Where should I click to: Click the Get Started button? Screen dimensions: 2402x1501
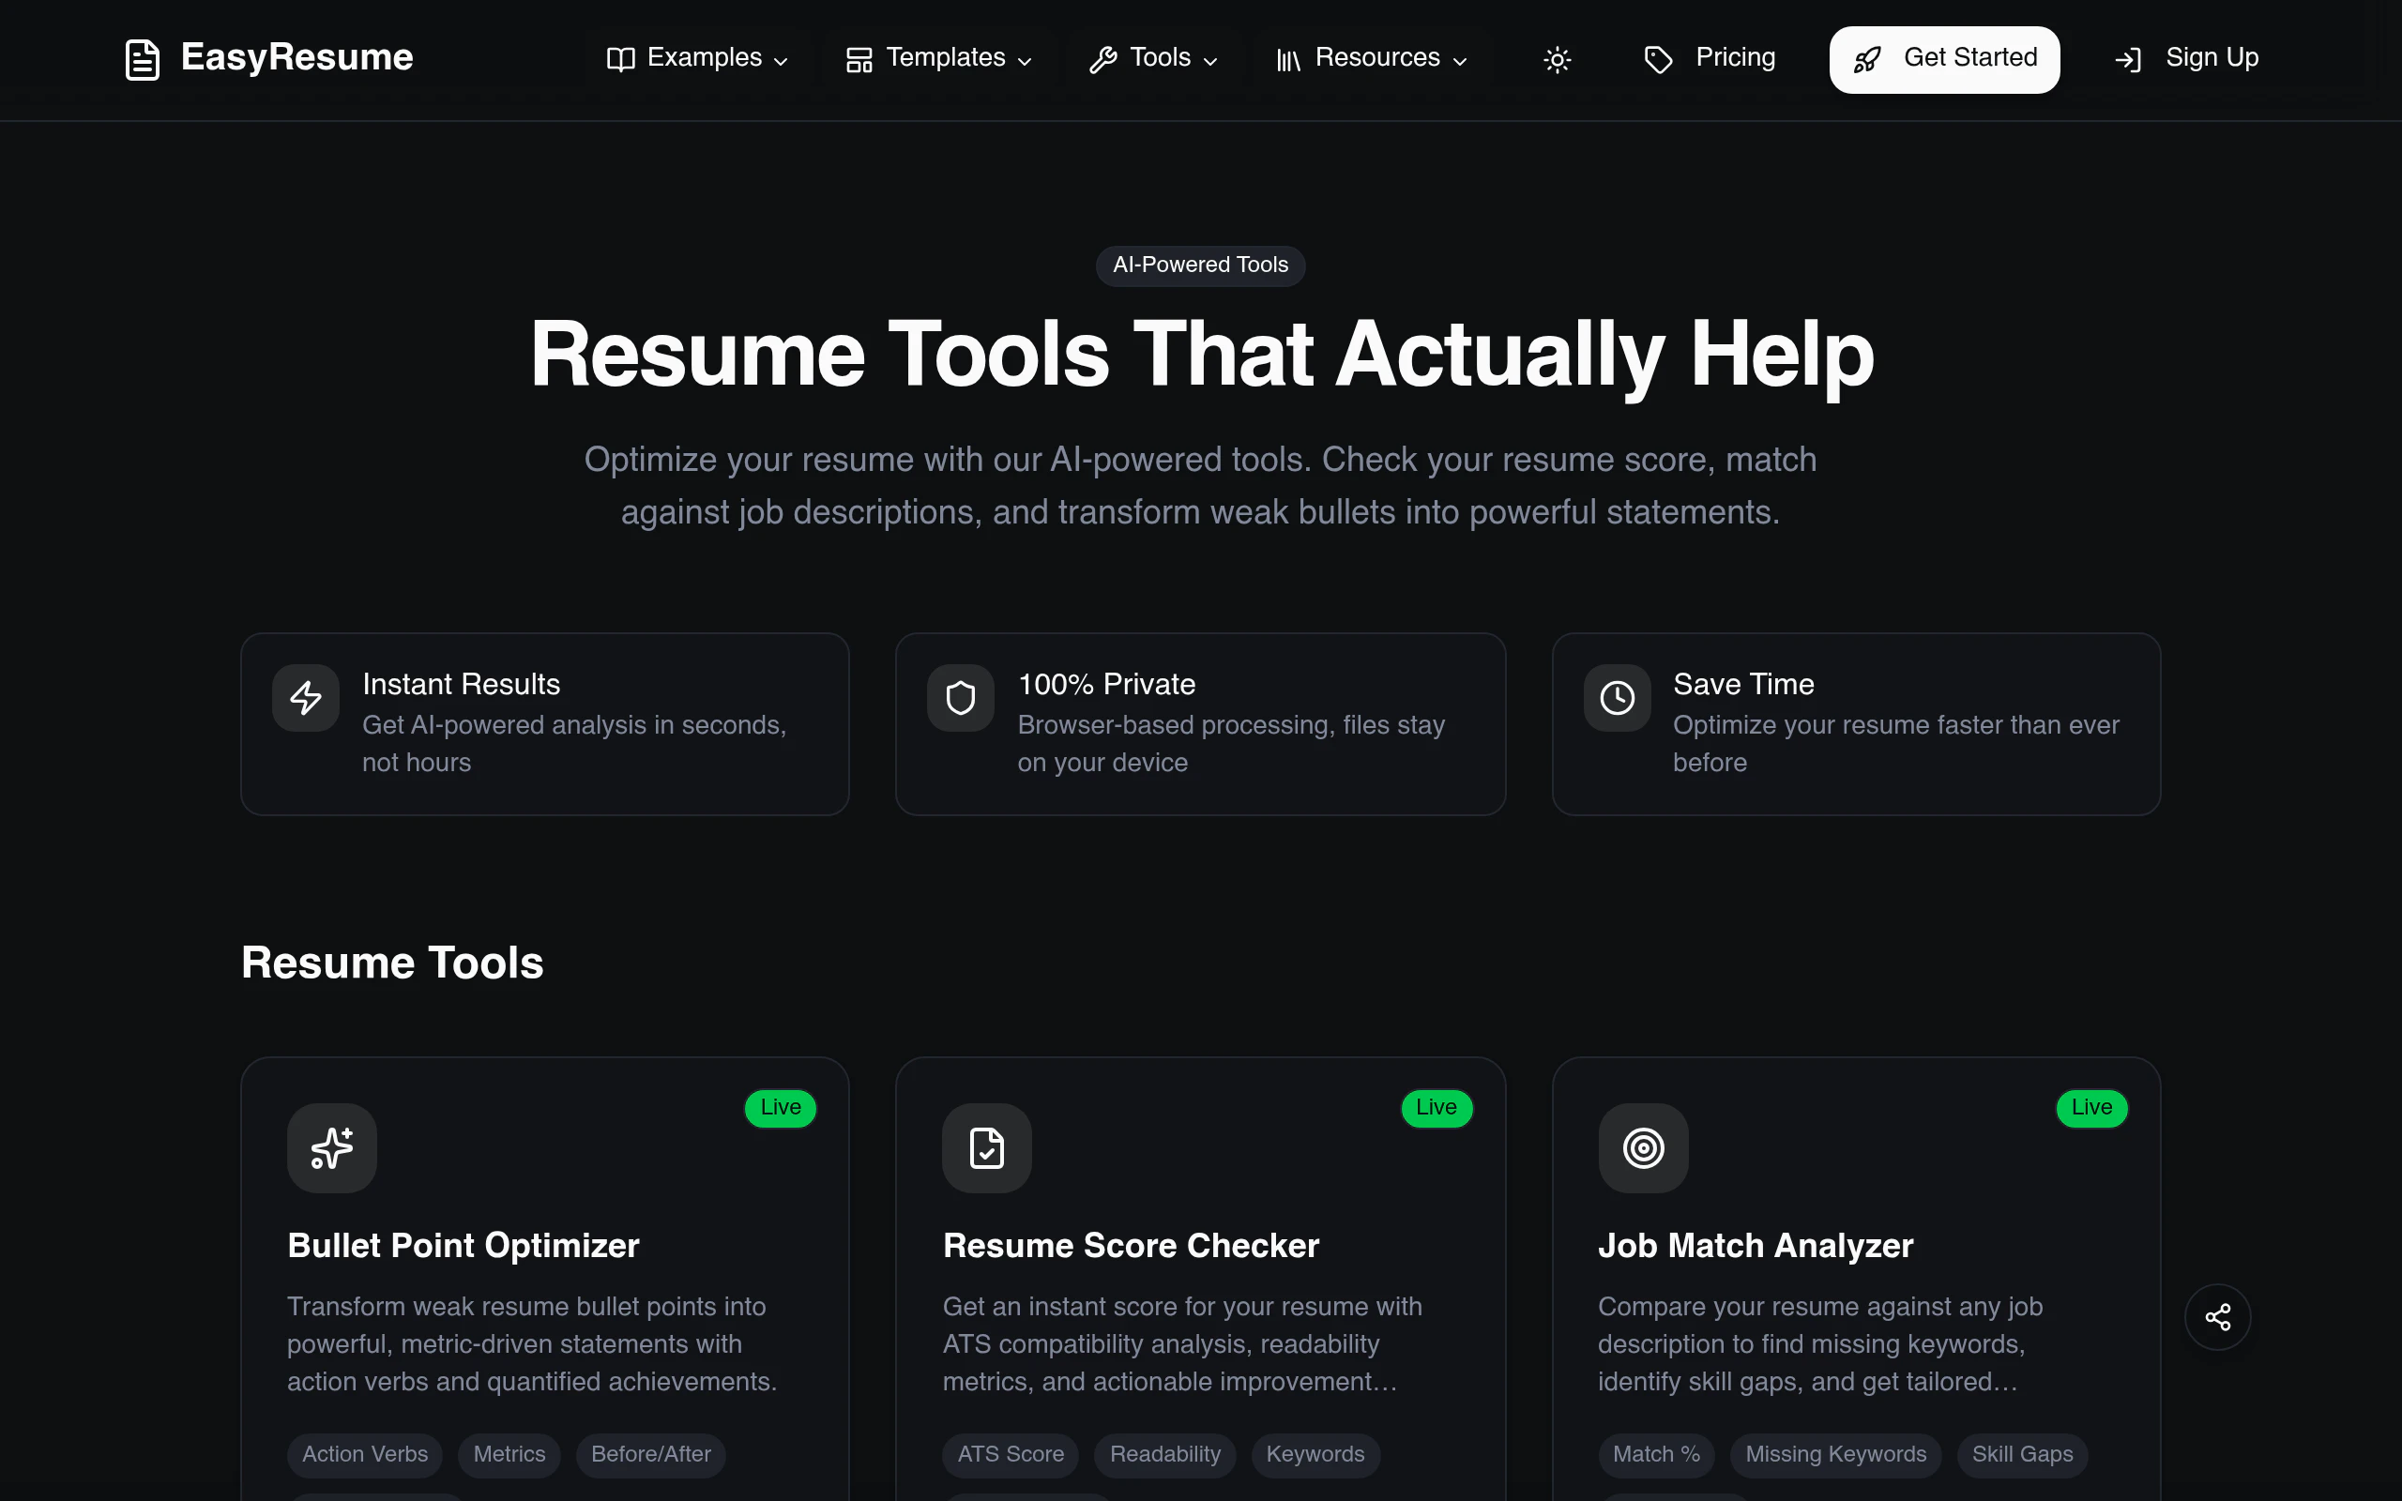[x=1943, y=58]
